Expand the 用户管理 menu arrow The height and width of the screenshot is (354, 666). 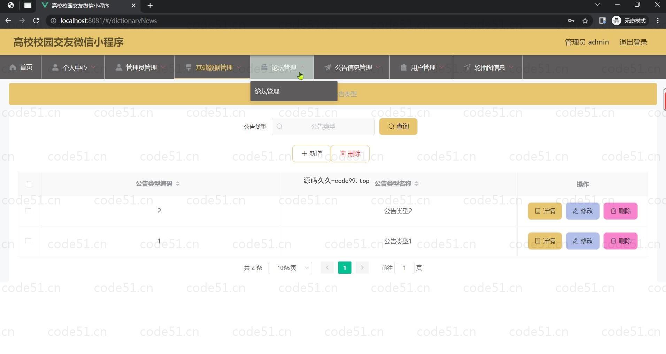(441, 67)
